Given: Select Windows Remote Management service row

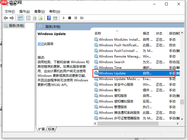Looking at the screenshot, I should (x=137, y=56).
